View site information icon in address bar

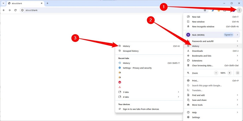point(22,10)
